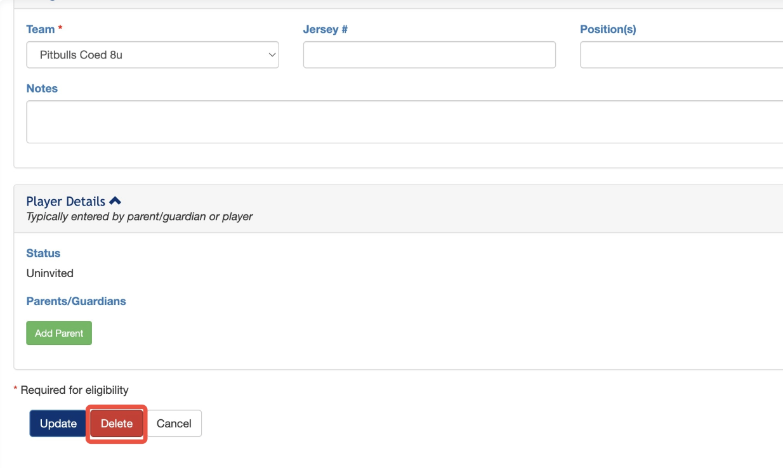Select the Position(s) label

607,29
